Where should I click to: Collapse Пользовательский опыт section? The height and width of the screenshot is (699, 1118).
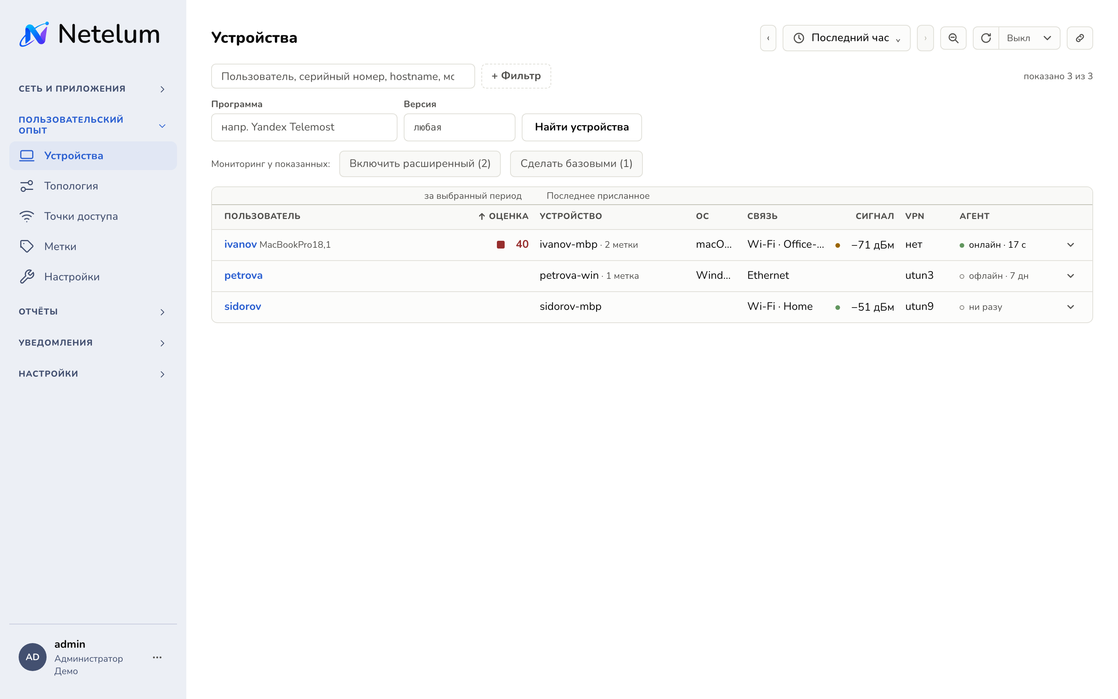pyautogui.click(x=93, y=125)
